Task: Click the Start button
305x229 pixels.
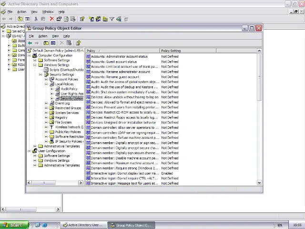Action: coord(14,225)
